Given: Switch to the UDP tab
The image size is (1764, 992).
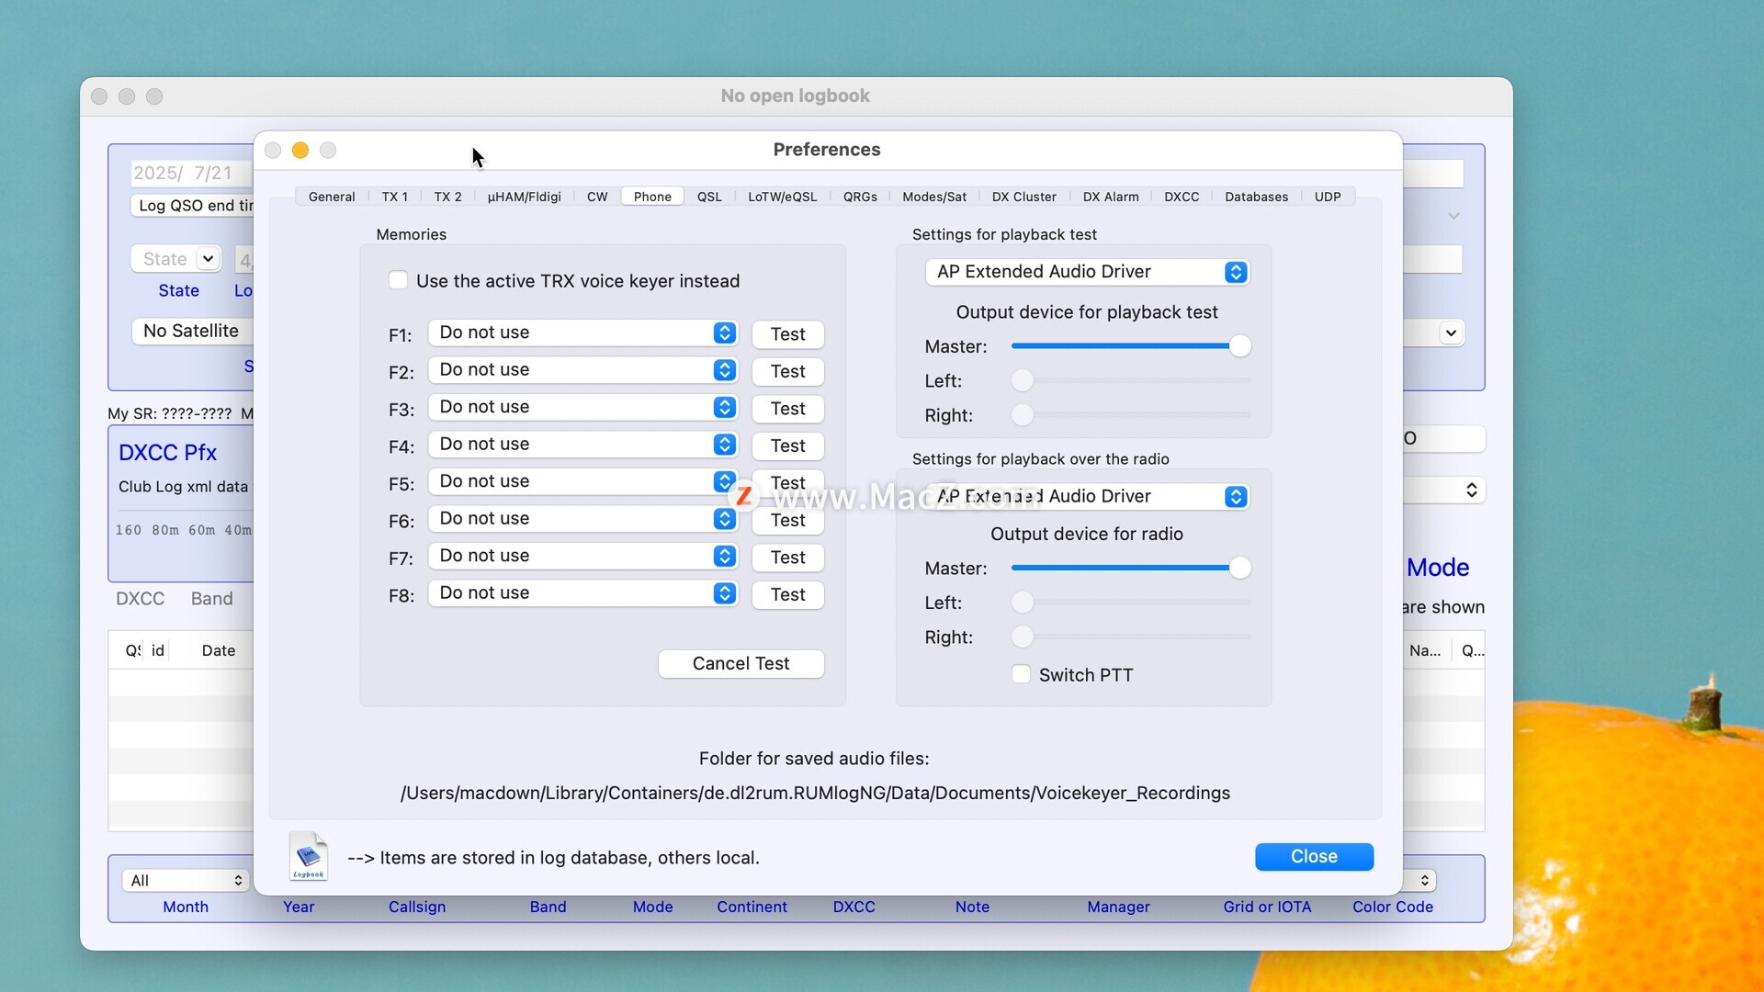Looking at the screenshot, I should coord(1327,197).
